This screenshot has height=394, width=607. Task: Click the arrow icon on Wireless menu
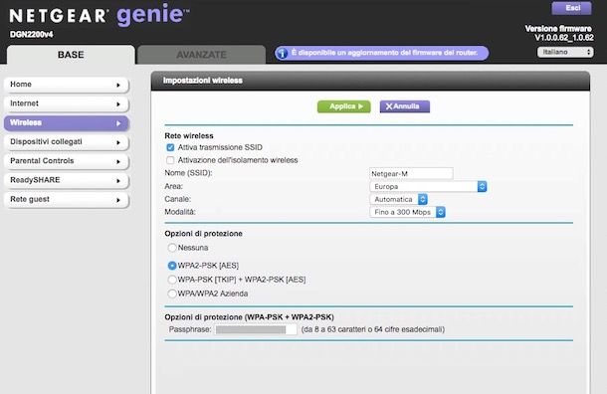pyautogui.click(x=118, y=123)
